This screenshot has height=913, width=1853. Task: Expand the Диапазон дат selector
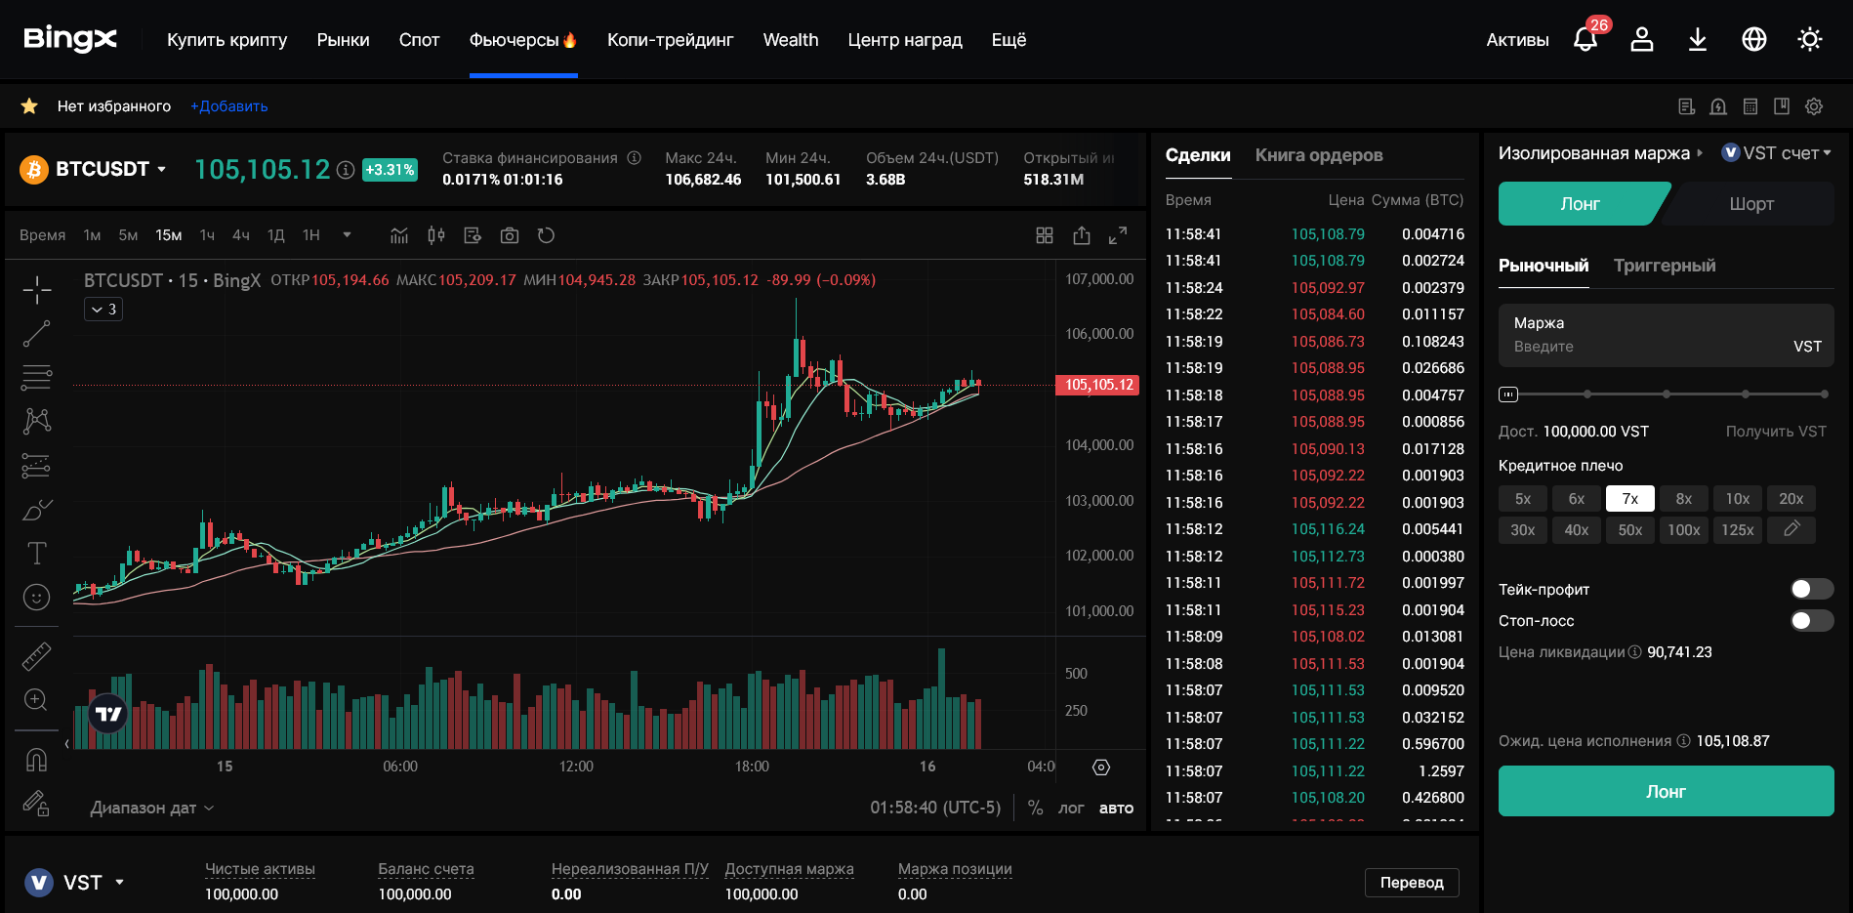[x=151, y=808]
